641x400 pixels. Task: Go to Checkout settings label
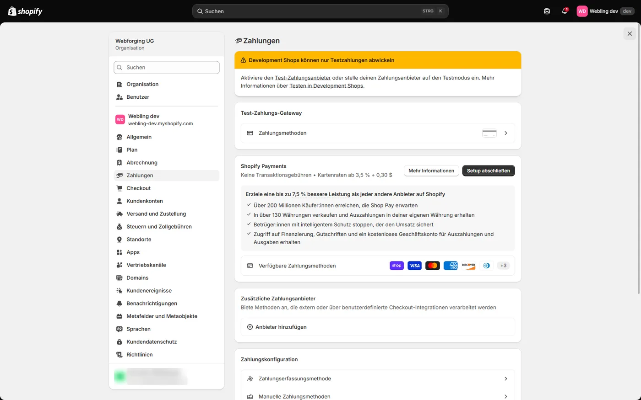139,188
